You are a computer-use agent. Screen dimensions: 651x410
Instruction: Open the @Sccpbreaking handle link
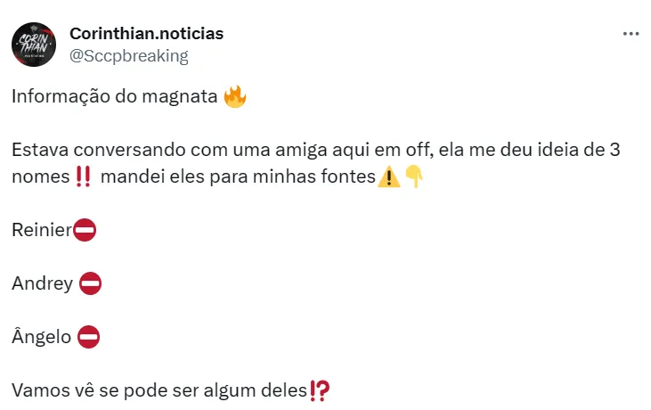click(x=128, y=55)
